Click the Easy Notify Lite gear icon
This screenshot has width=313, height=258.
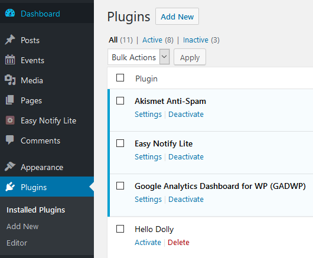click(10, 120)
